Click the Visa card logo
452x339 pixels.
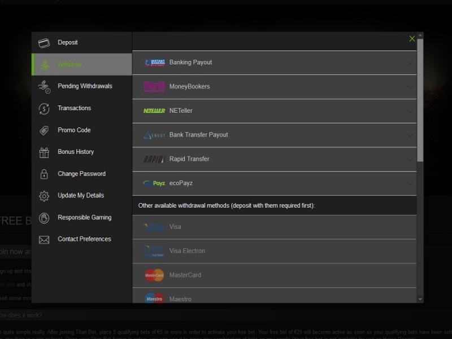(154, 227)
